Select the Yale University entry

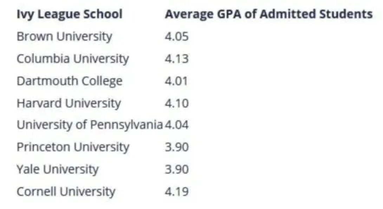(57, 169)
